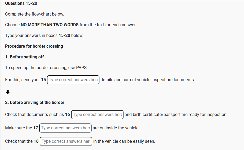Click "birth certificate/passport are ready for inspection" text
Image resolution: width=244 pixels, height=150 pixels.
click(x=180, y=115)
